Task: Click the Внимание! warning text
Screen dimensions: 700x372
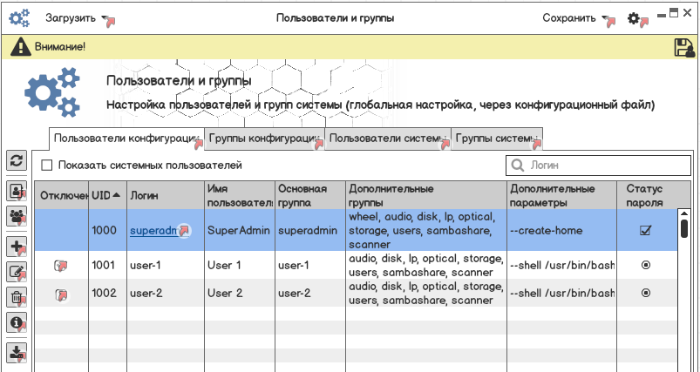Action: [x=60, y=46]
